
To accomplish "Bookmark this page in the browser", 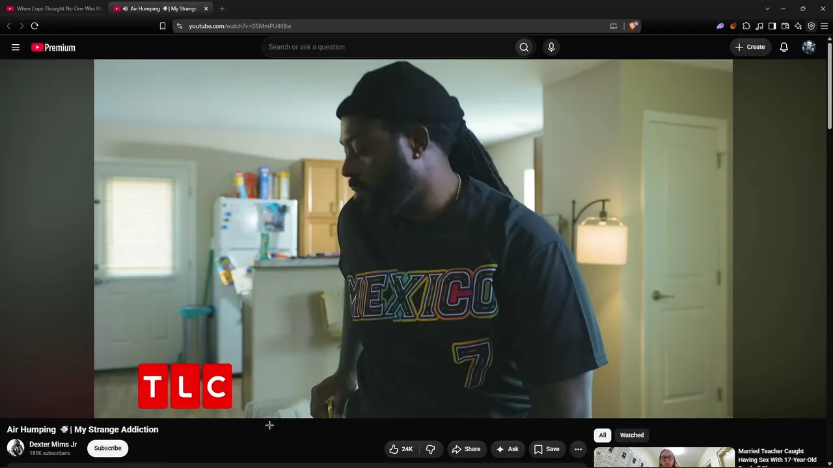I will 163,26.
